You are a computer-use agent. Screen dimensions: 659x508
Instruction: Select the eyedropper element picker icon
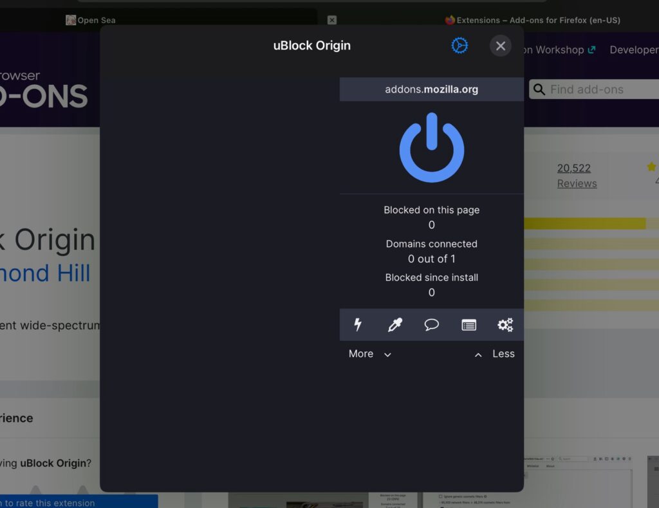394,325
